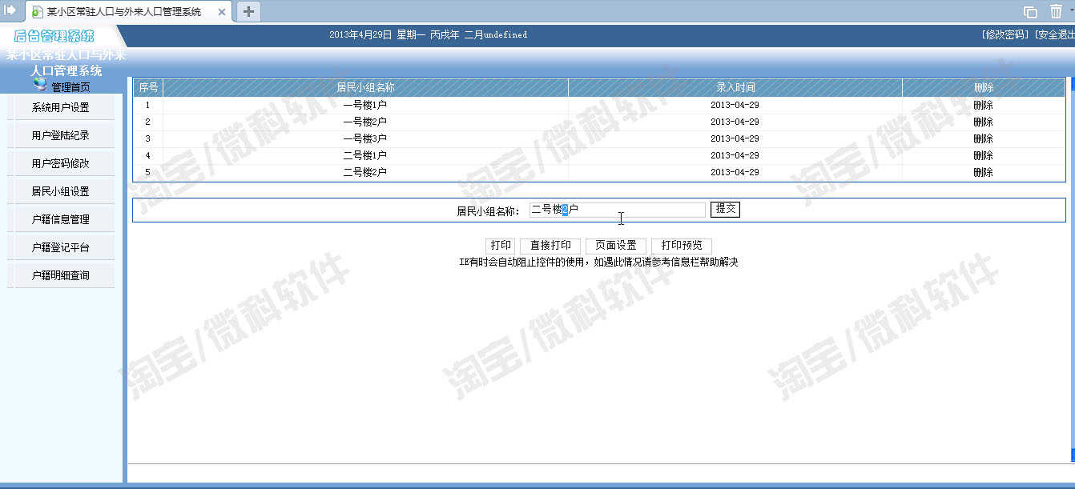Image resolution: width=1075 pixels, height=489 pixels.
Task: Click the trash bin icon at top right
Action: coord(1056,11)
